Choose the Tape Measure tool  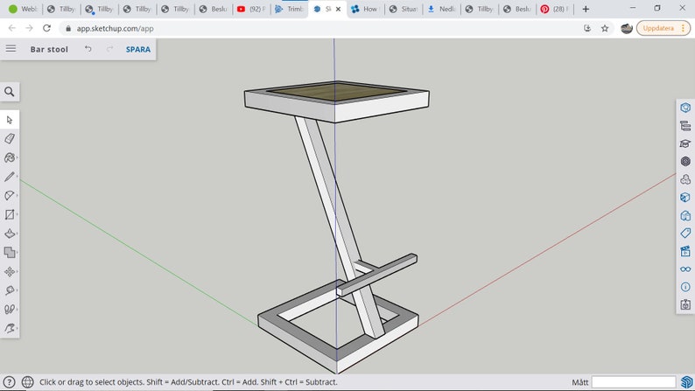point(10,290)
